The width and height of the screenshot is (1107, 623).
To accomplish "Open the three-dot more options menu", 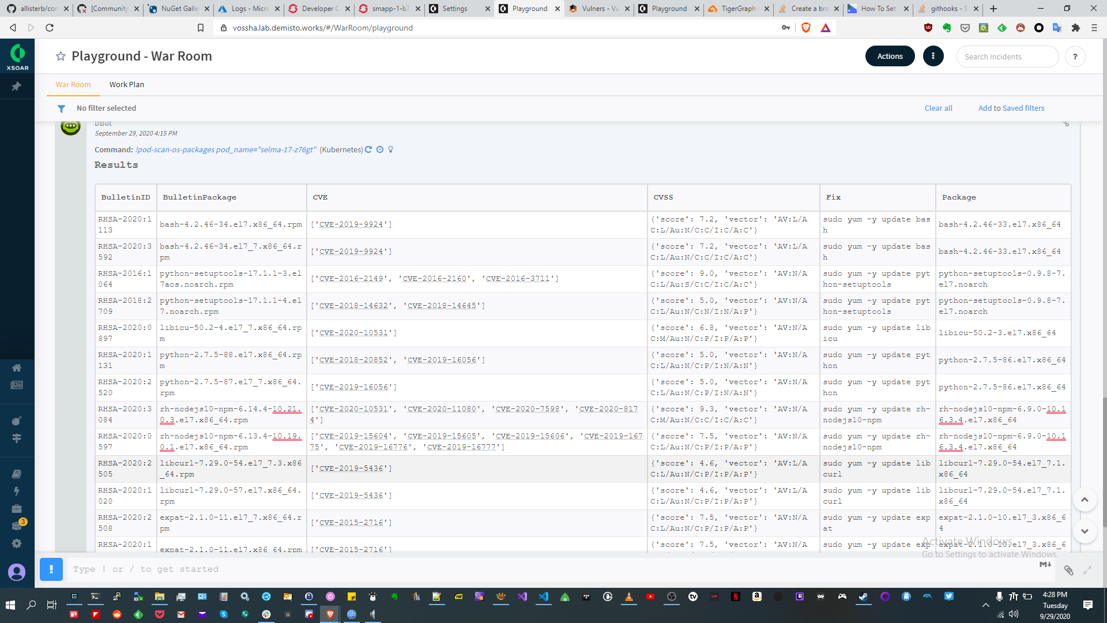I will [933, 56].
